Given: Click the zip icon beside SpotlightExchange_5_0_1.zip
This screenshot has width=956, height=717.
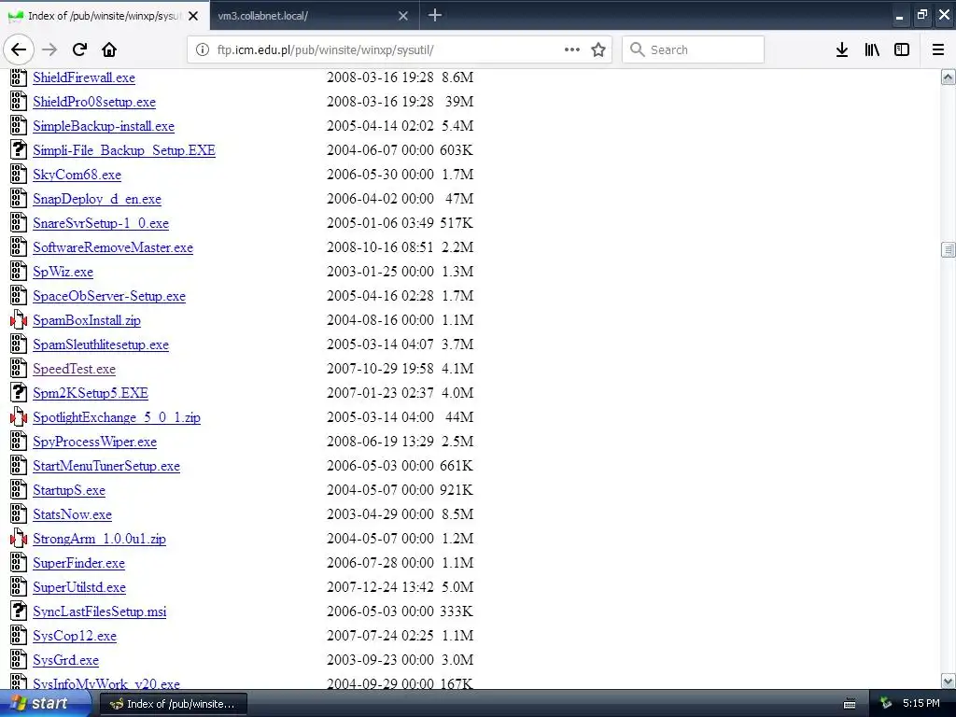Looking at the screenshot, I should [19, 416].
